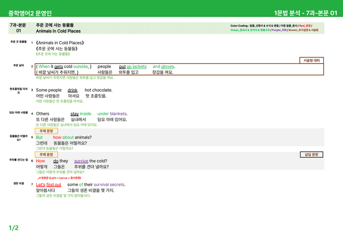343x242 pixels.
Task: Click the Korean phrase "장갑을 껴요." in the boxed row
Action: click(x=163, y=72)
